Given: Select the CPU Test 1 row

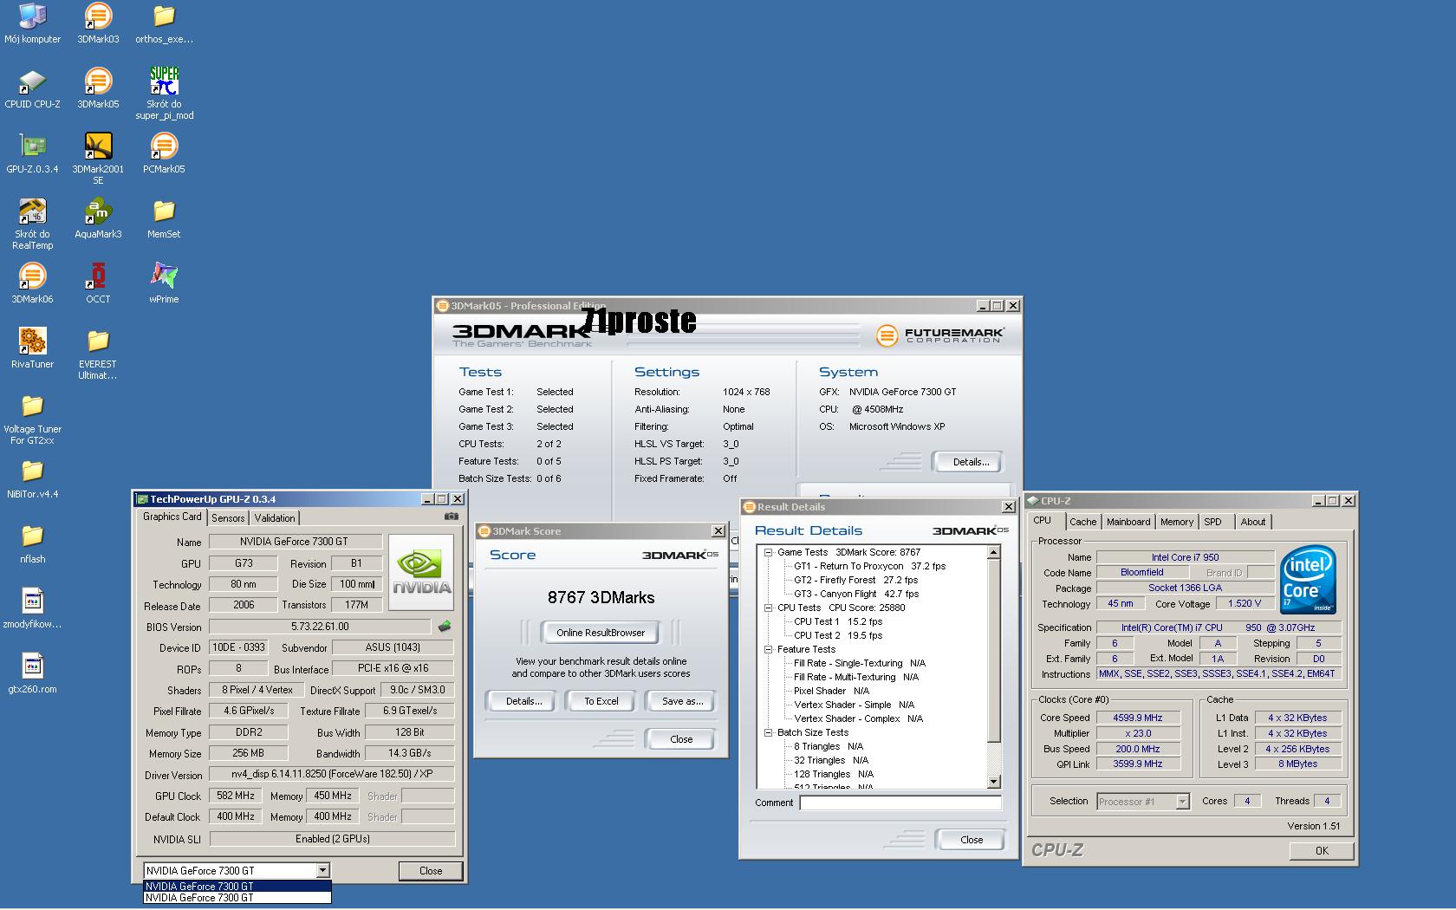Looking at the screenshot, I should coord(838,621).
